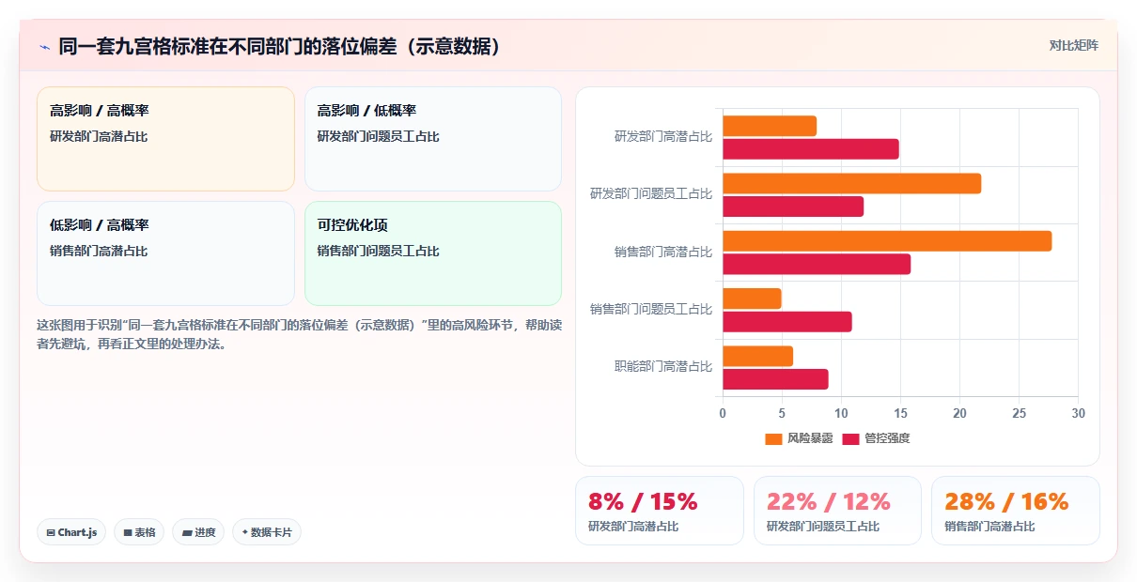Viewport: 1137px width, 582px height.
Task: Click the x-axis value 15
Action: point(900,413)
